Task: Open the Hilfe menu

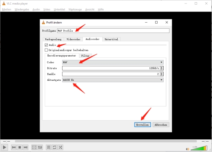Action: pos(101,10)
